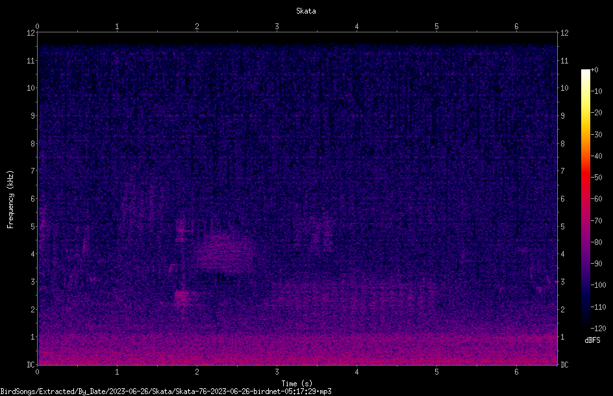Screen dimensions: 613x396
Task: Click the '-60' colorbar label
Action: pos(596,199)
